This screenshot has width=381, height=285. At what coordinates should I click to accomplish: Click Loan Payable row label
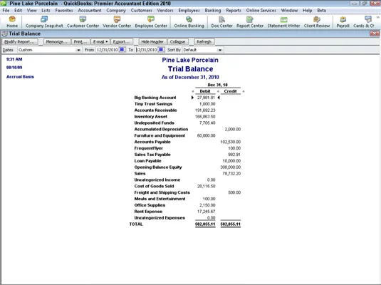[x=147, y=161]
